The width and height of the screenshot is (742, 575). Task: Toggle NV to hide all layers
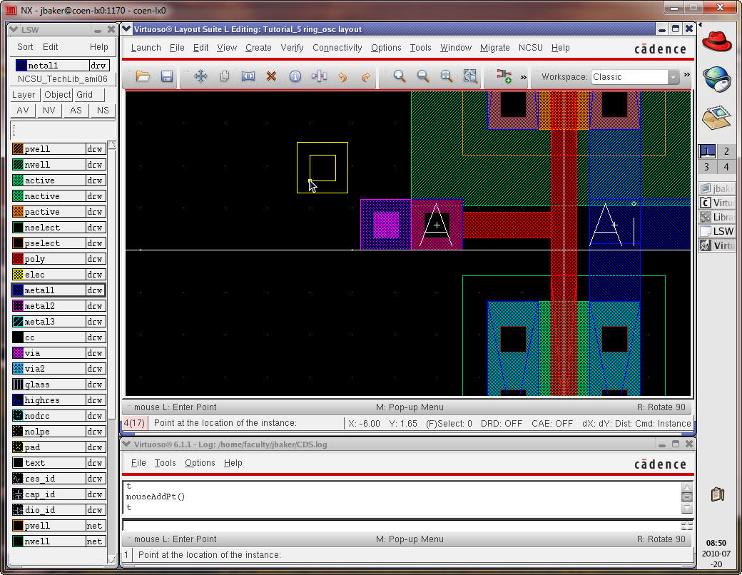49,111
